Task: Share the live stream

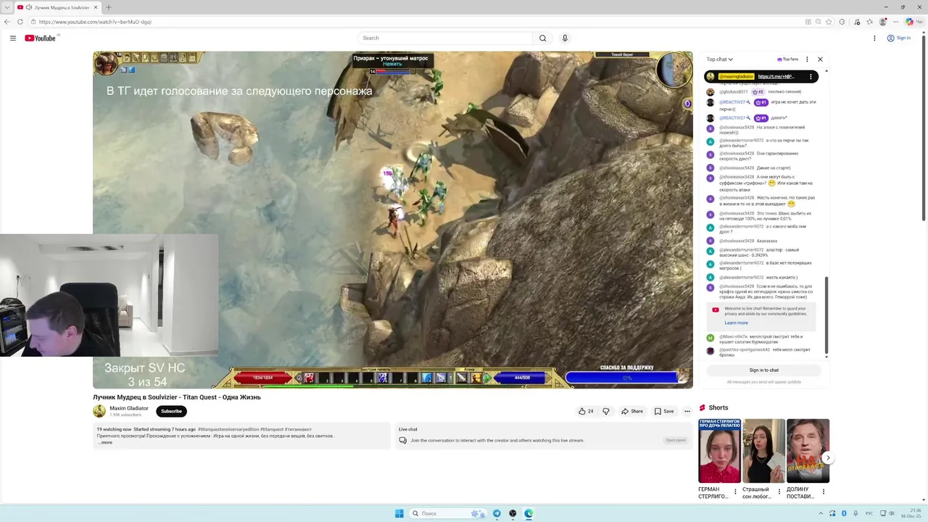Action: pyautogui.click(x=632, y=411)
